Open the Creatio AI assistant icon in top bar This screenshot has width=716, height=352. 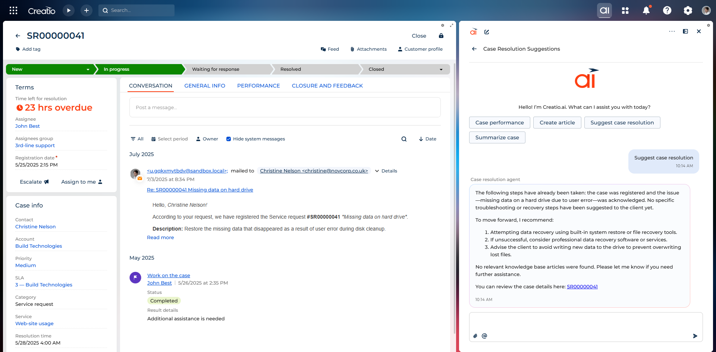click(x=604, y=10)
